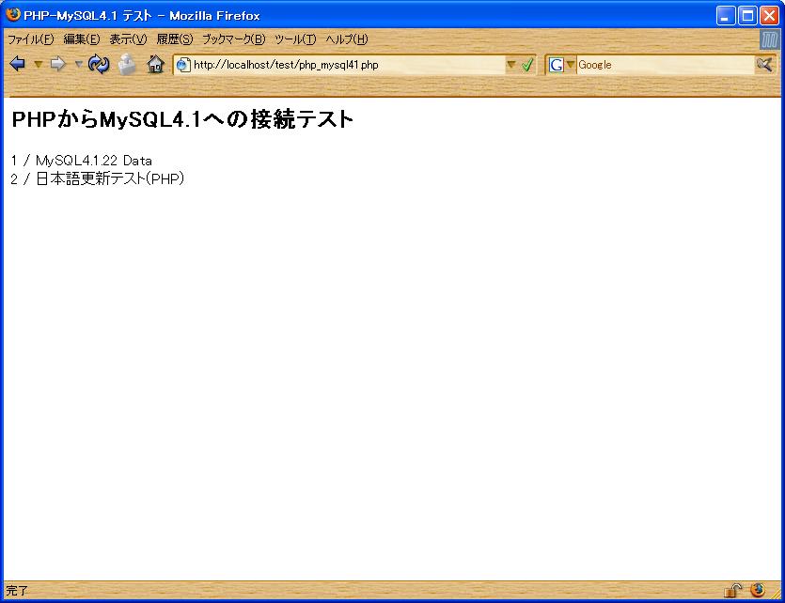Click the open padlock security icon
The image size is (785, 603).
point(732,591)
